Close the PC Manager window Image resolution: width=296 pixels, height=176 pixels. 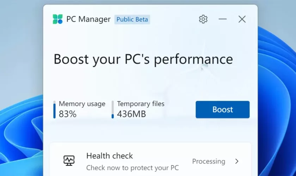(242, 19)
